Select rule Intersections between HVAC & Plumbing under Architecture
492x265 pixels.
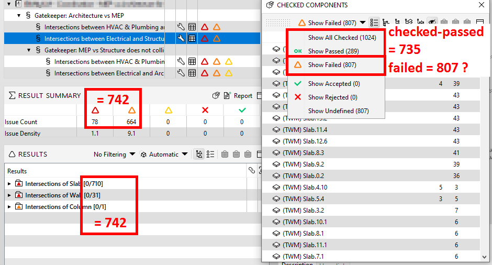[x=104, y=27]
